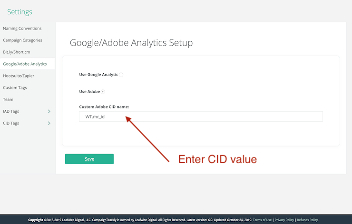Open the Terms of Use link
Viewport: 352px width, 224px height.
pos(262,220)
